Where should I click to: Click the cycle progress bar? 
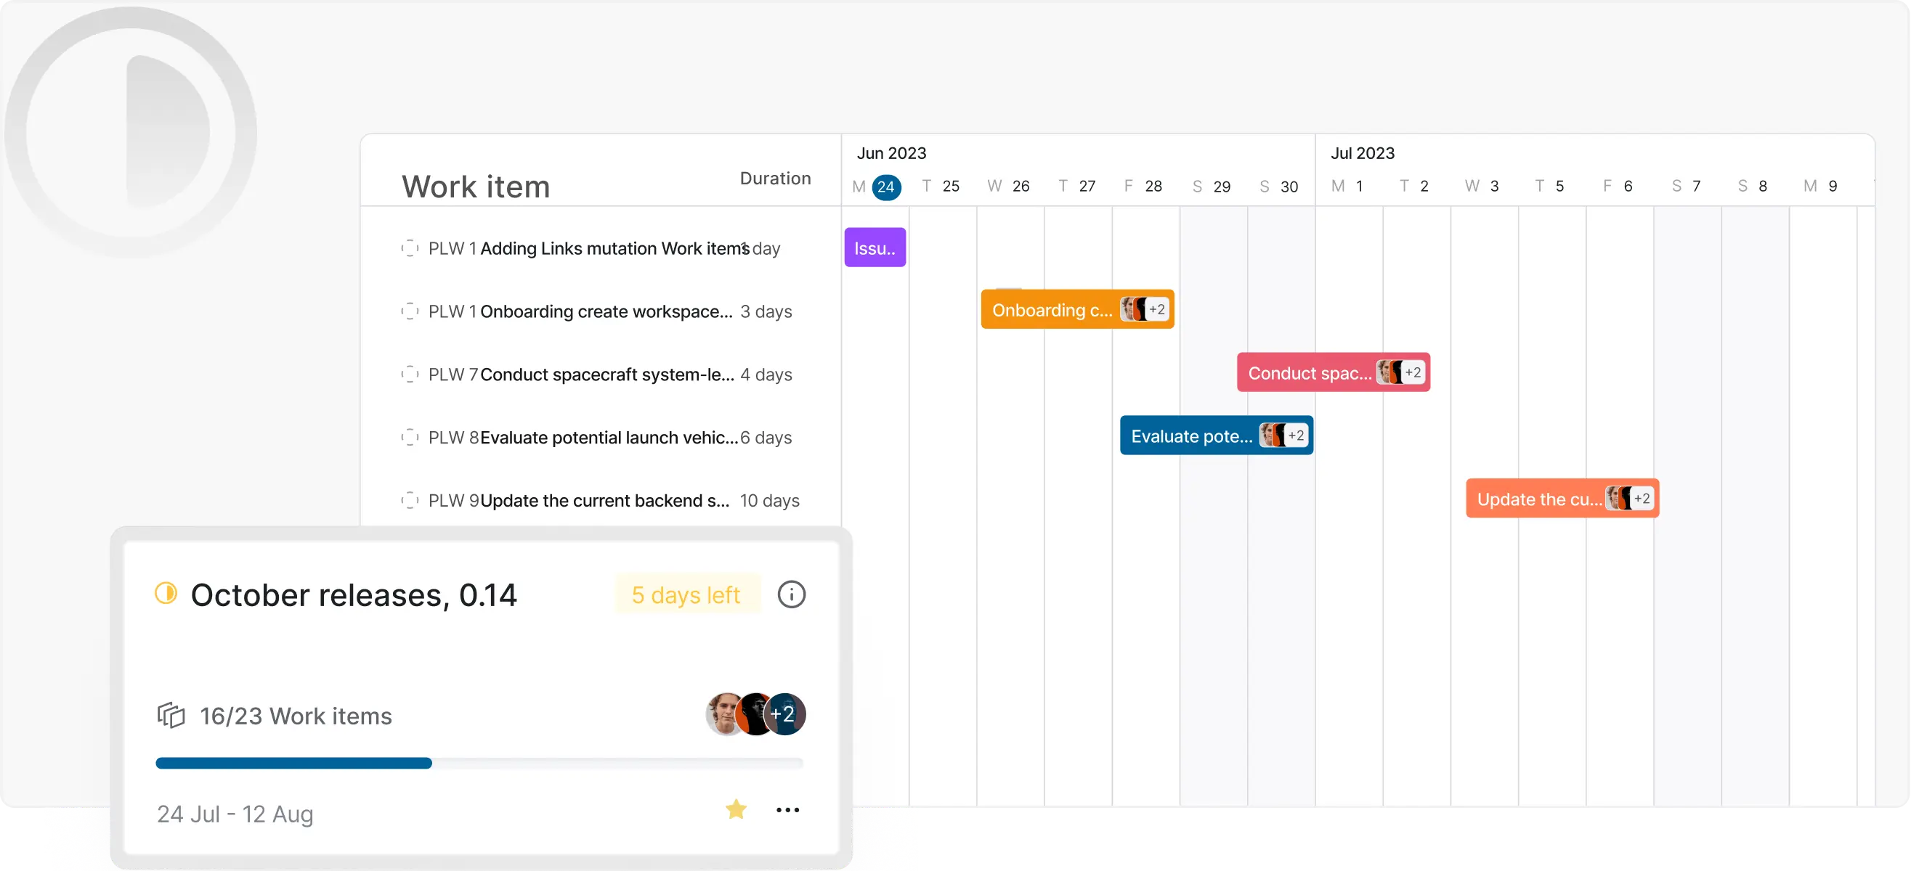pos(479,763)
